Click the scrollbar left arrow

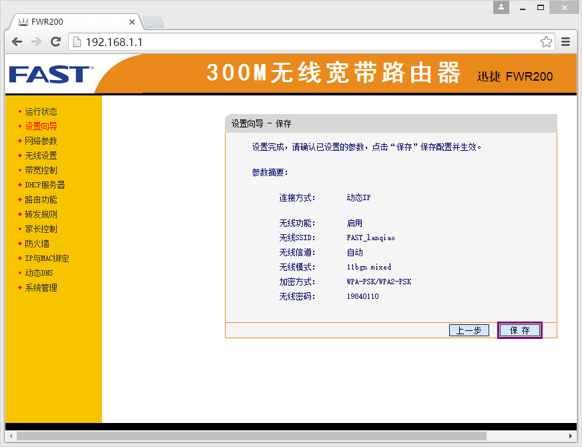pos(11,436)
